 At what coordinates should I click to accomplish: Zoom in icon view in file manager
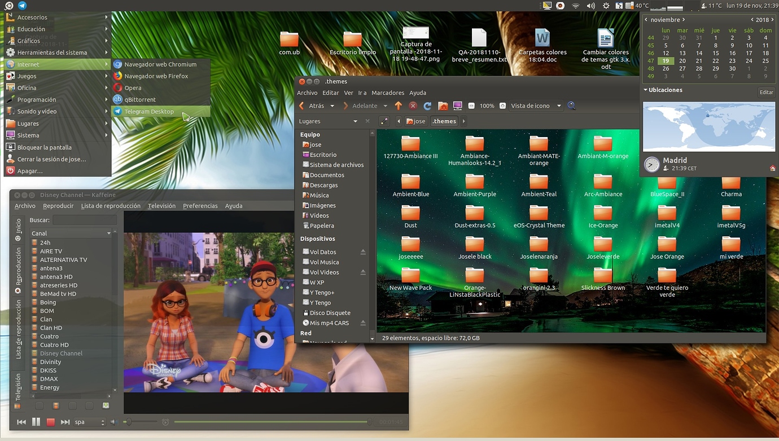pos(502,105)
